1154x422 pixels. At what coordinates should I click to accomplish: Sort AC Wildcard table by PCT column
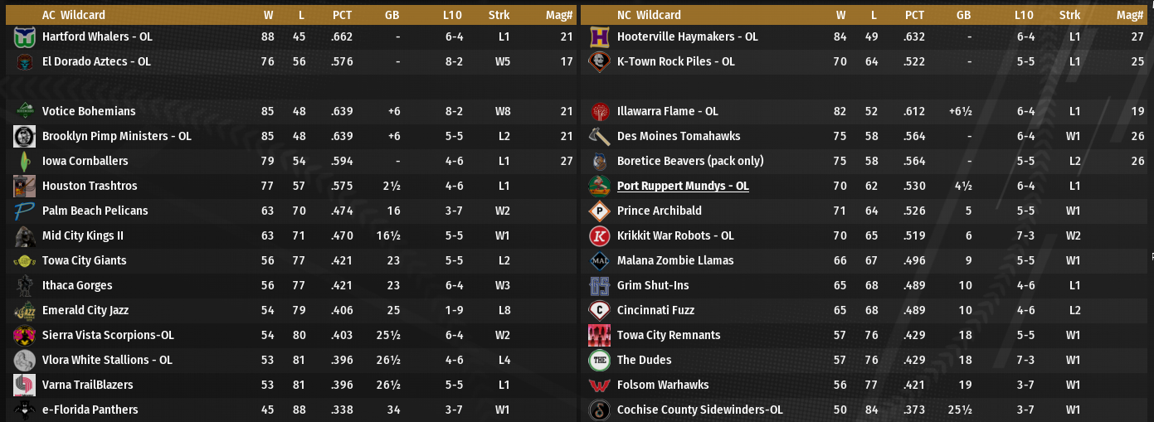[x=342, y=15]
